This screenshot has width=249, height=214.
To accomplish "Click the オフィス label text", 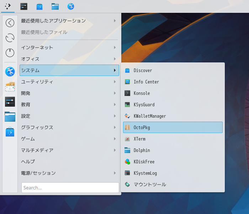I will [30, 59].
